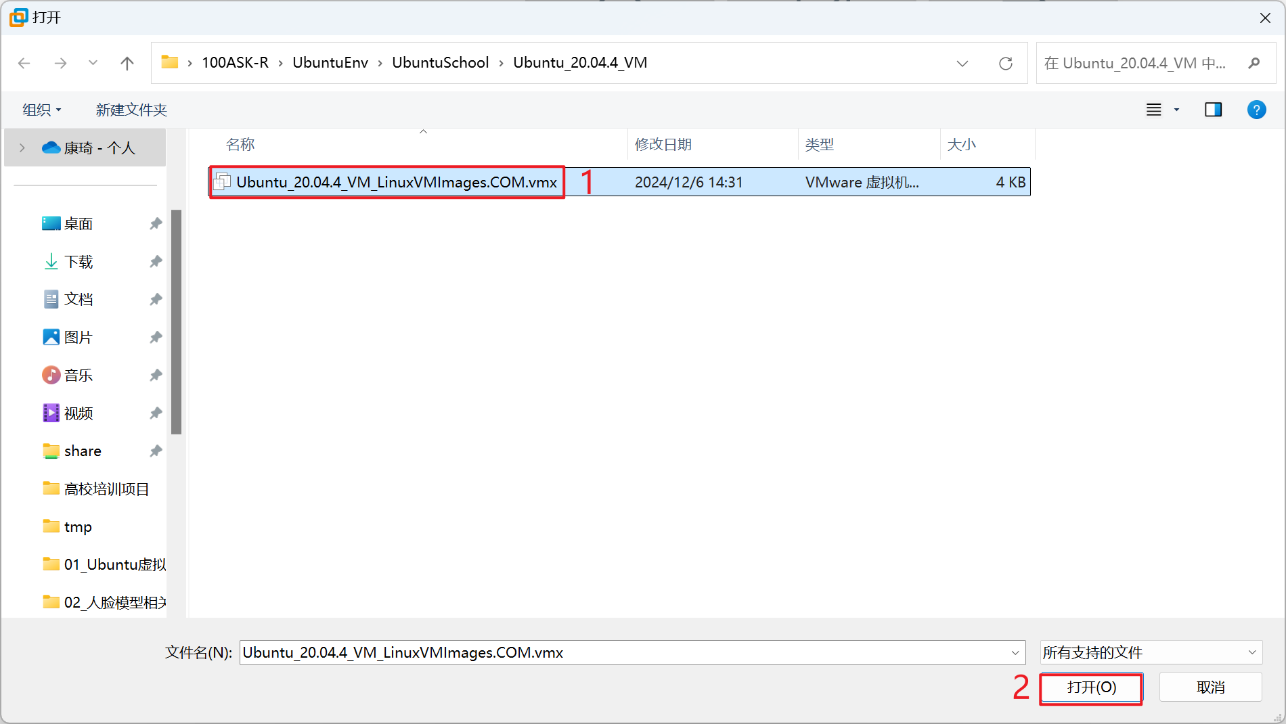The image size is (1286, 724).
Task: Open the 01_Ubuntu虚拟 folder in the sidebar
Action: pos(115,564)
